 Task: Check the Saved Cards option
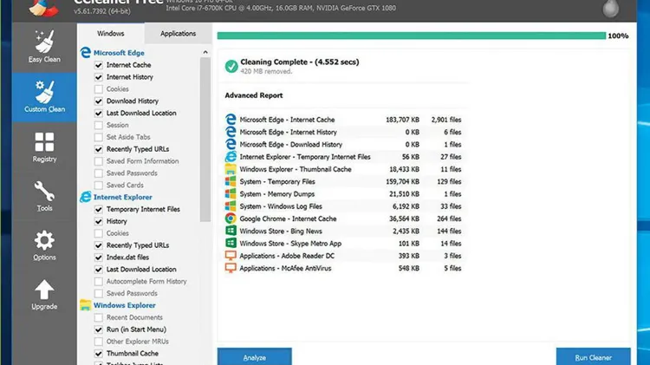coord(99,186)
